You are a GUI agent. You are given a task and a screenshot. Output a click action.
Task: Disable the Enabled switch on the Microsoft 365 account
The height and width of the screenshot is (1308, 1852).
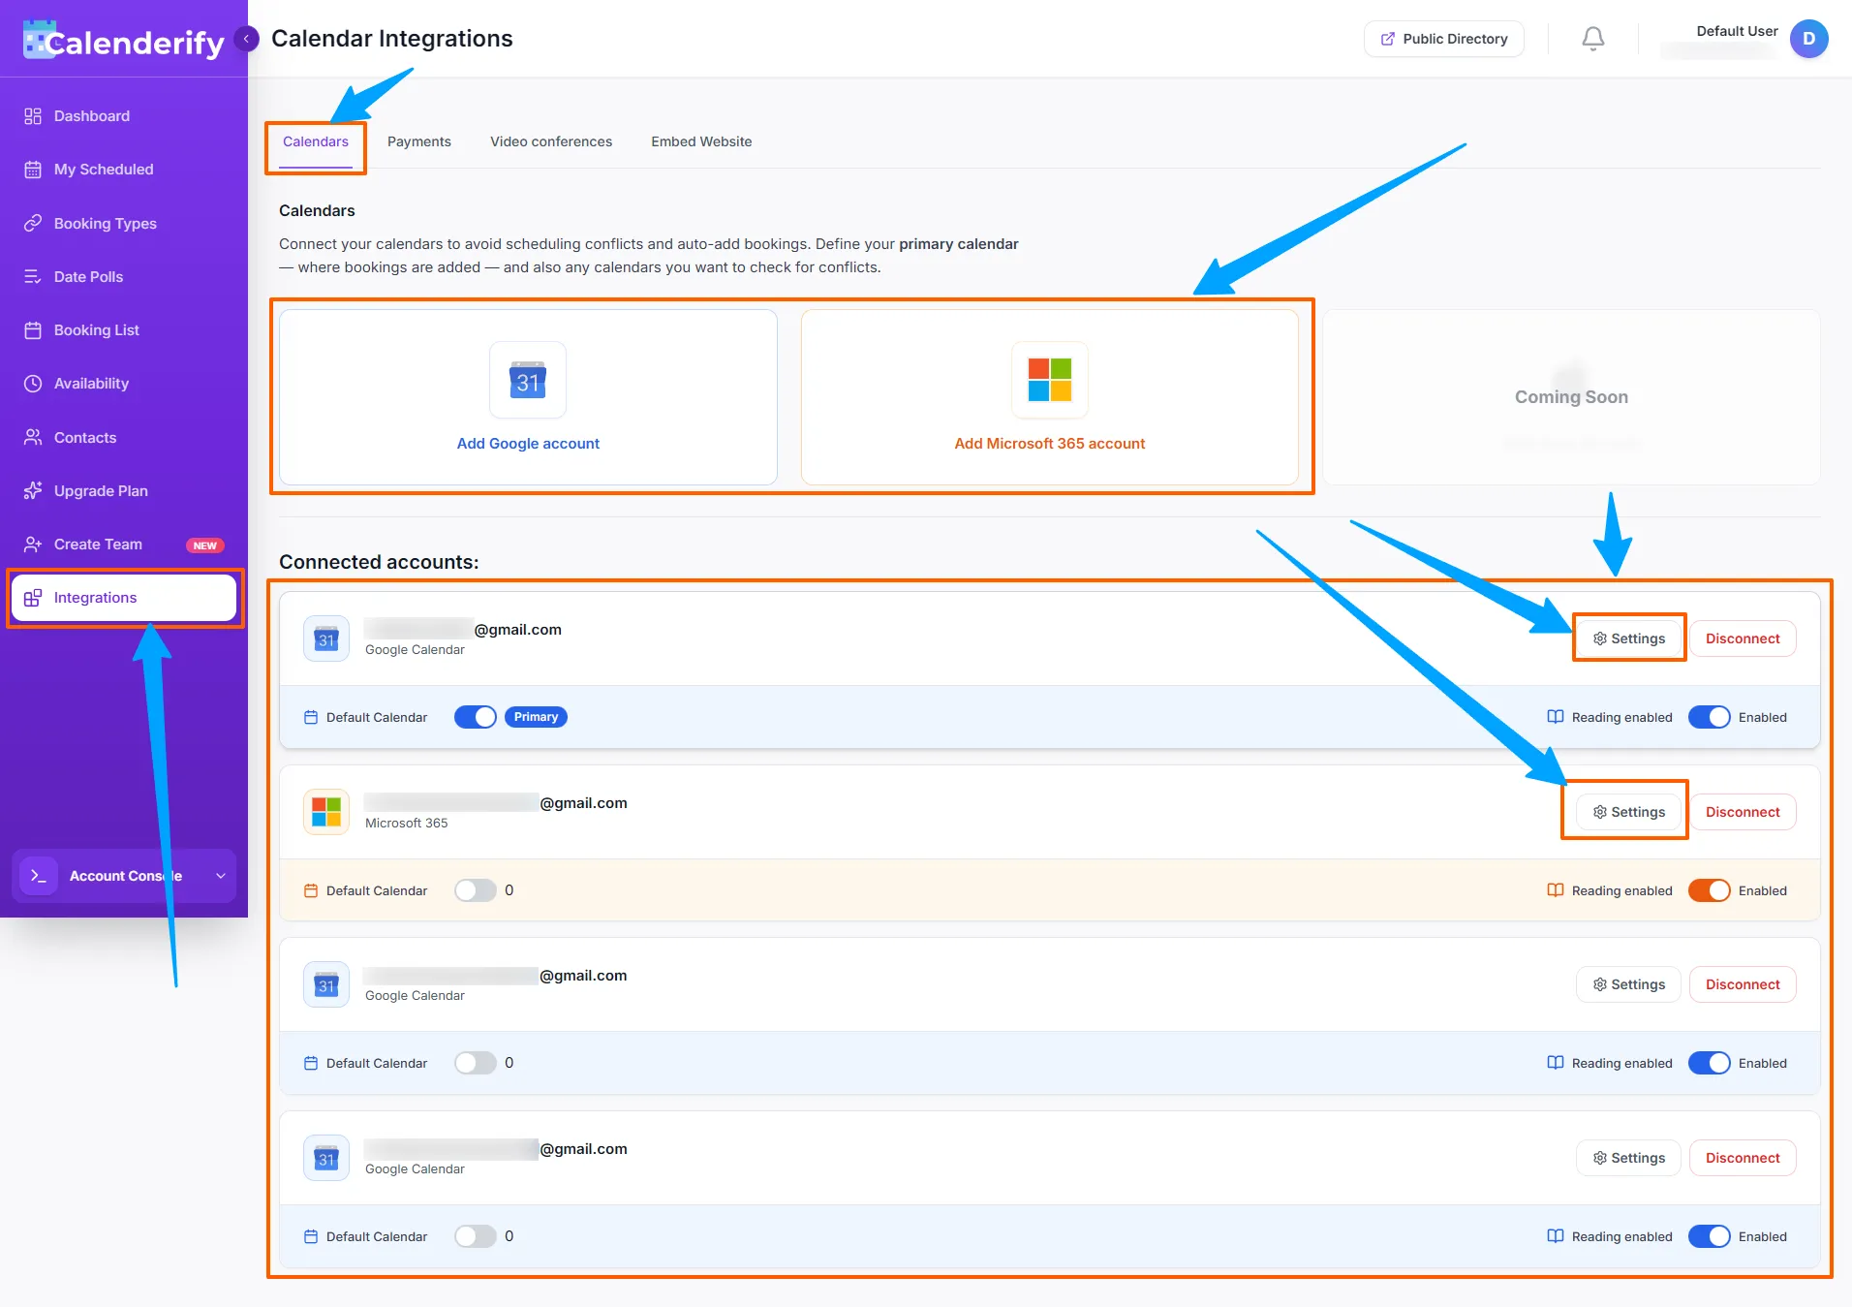click(1711, 889)
